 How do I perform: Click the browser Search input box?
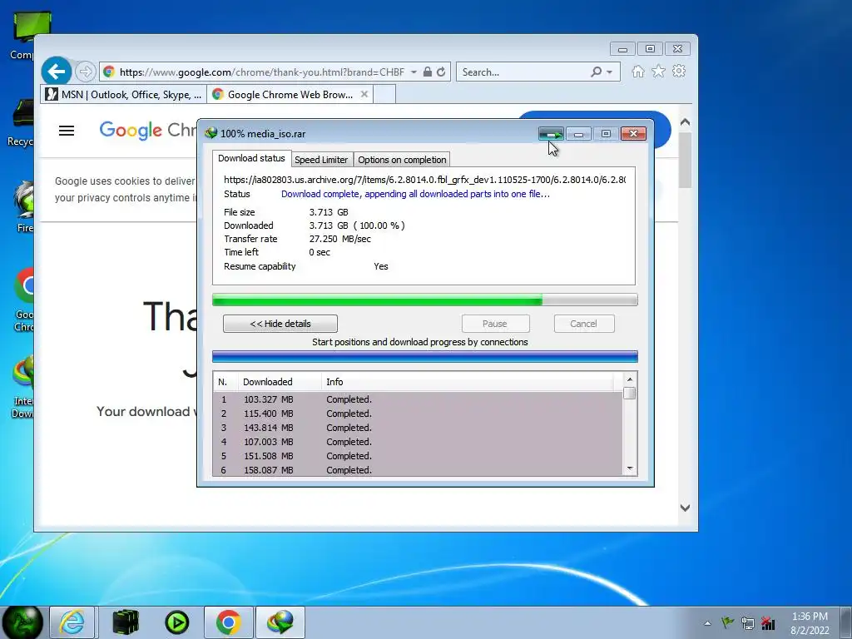(523, 72)
